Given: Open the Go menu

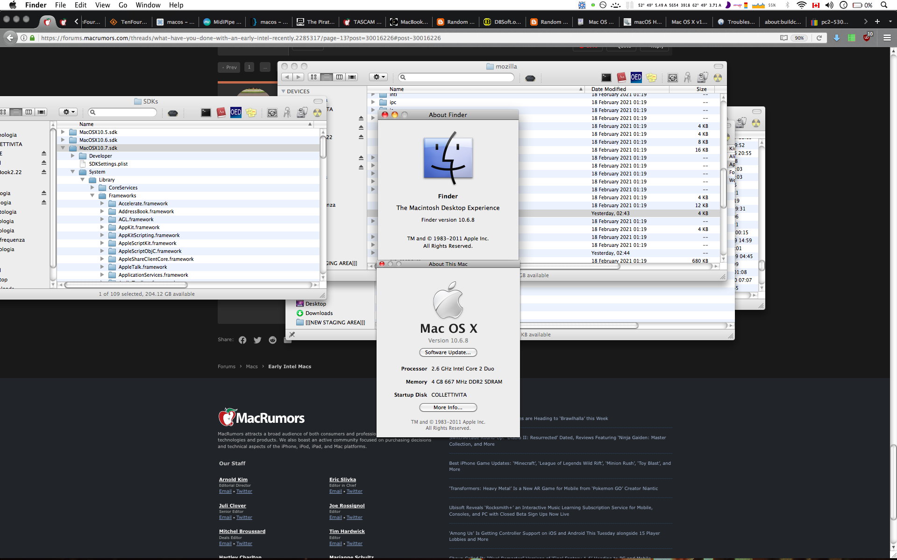Looking at the screenshot, I should click(122, 5).
